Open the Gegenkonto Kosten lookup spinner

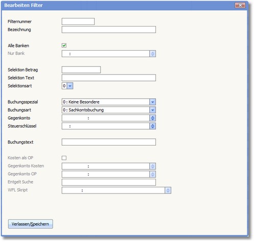[152, 166]
